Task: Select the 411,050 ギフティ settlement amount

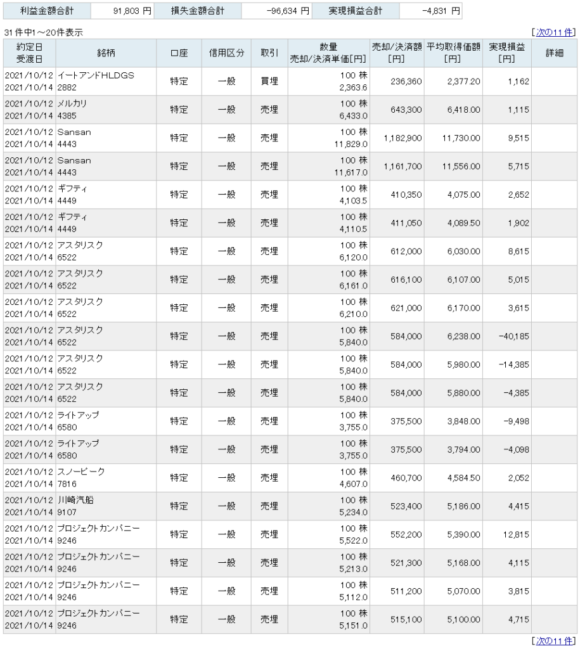Action: [406, 223]
